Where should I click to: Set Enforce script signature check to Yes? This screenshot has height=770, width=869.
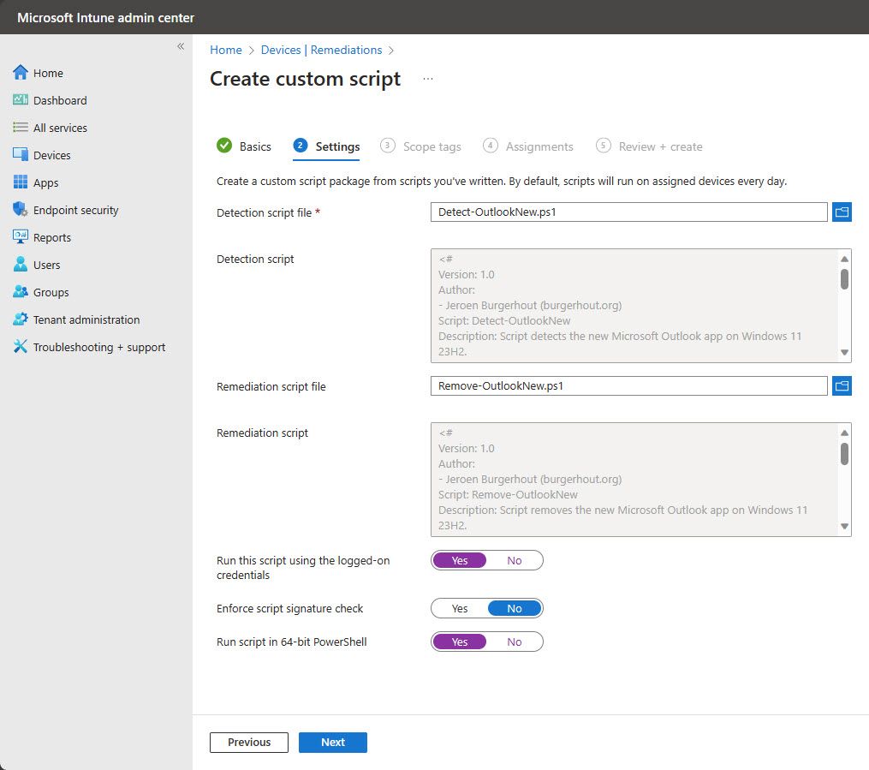click(x=460, y=609)
